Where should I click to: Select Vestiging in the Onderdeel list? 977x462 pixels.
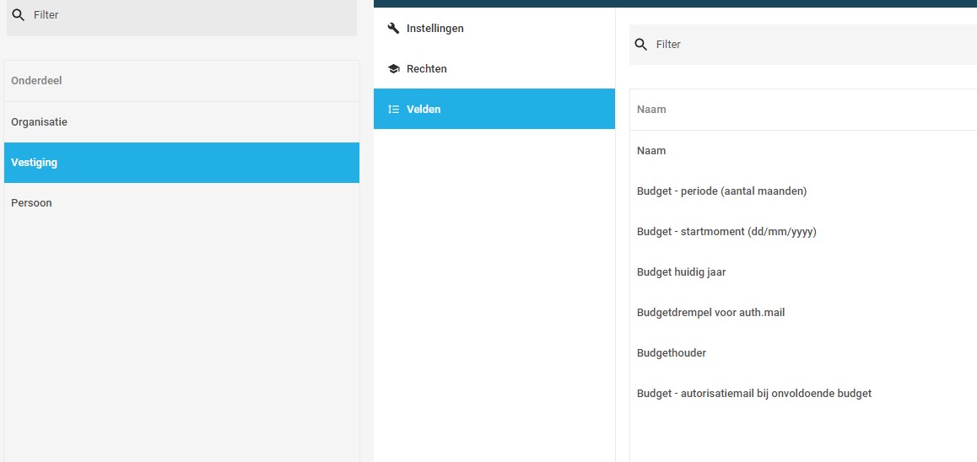[181, 163]
